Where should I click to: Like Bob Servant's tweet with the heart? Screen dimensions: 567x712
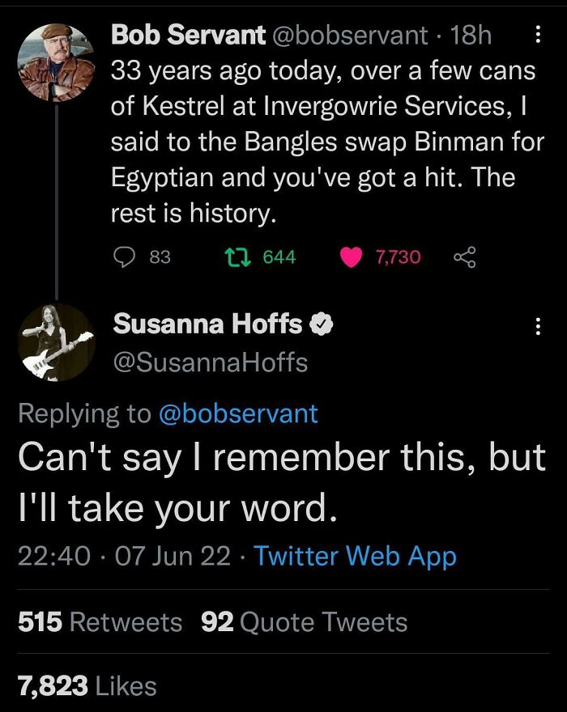click(x=351, y=257)
